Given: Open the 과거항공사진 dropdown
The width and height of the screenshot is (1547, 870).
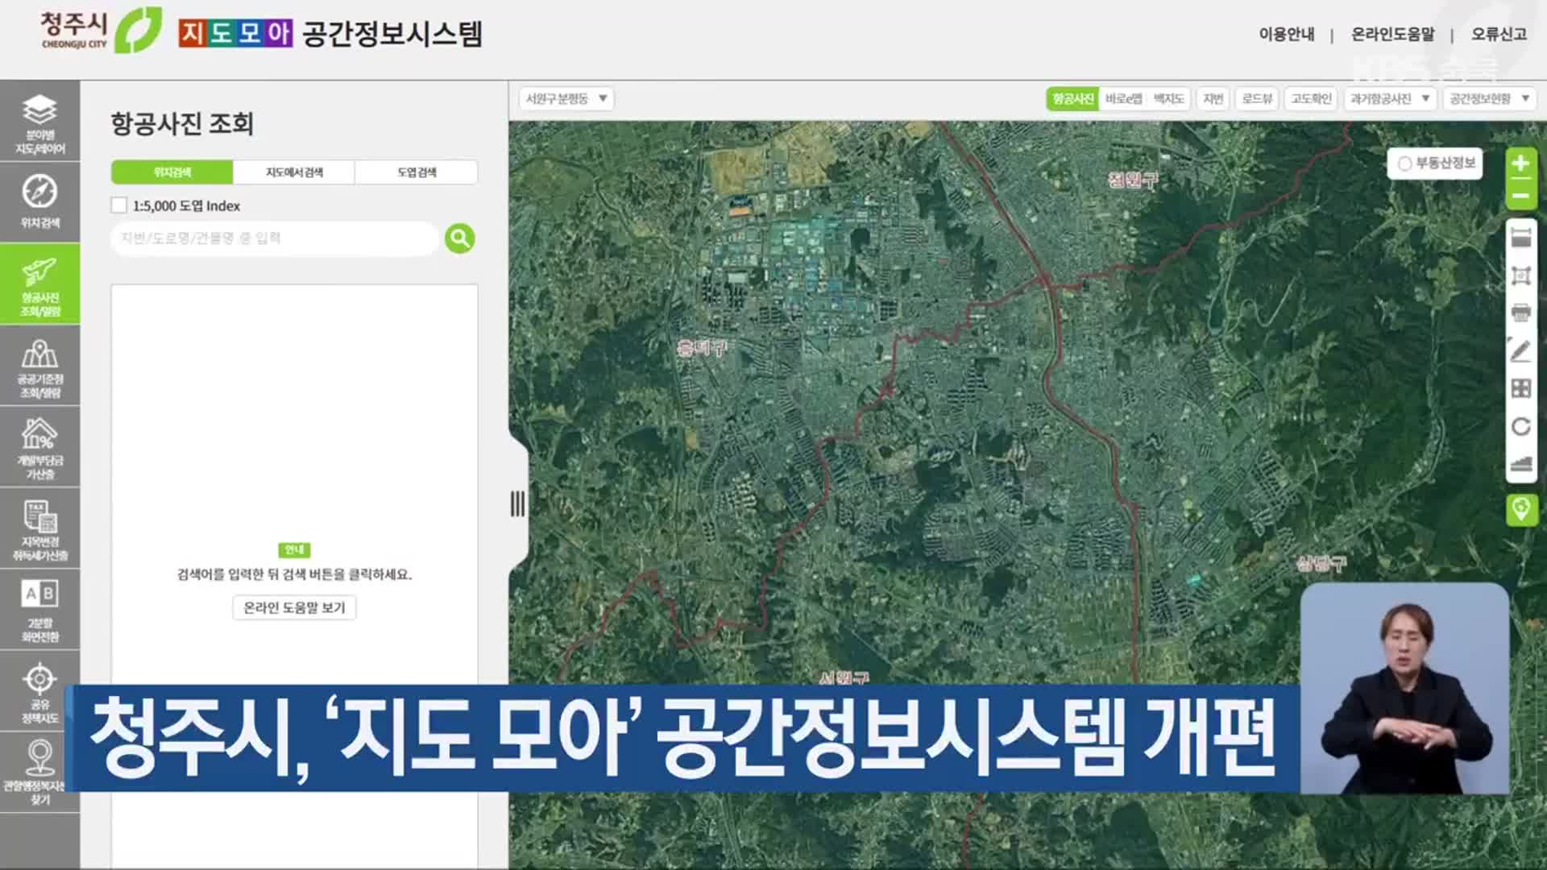Looking at the screenshot, I should click(x=1390, y=99).
